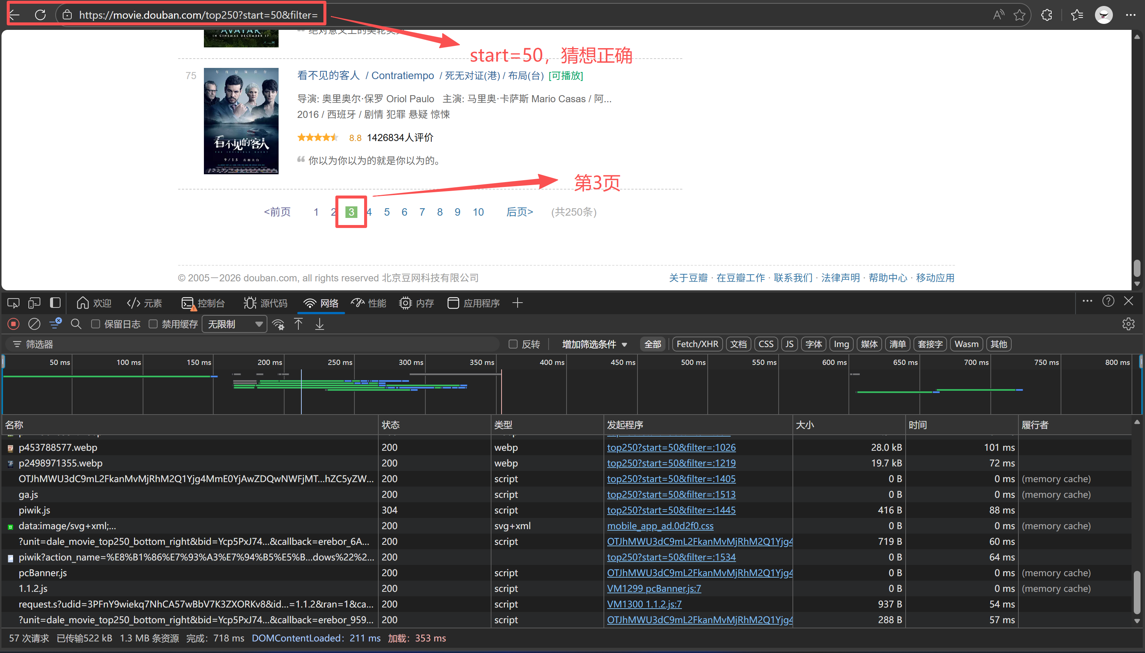Open network conditions wifi icon
The height and width of the screenshot is (653, 1145).
[278, 324]
